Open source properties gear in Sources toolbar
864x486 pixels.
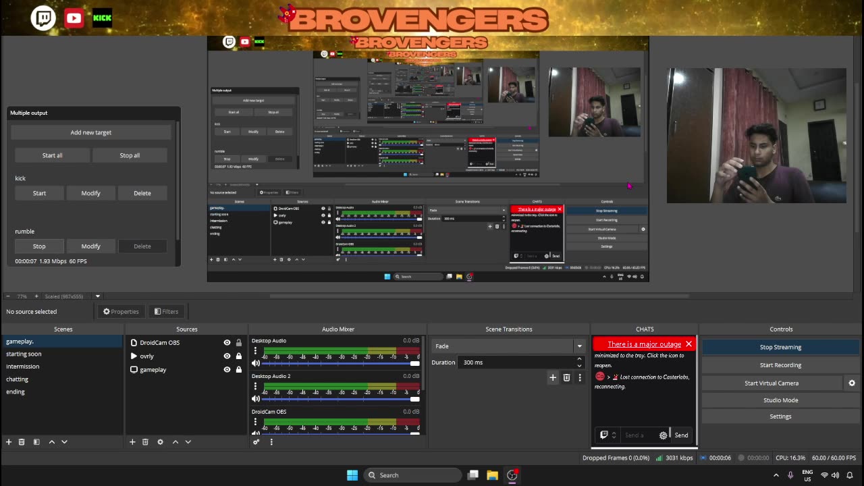tap(160, 442)
